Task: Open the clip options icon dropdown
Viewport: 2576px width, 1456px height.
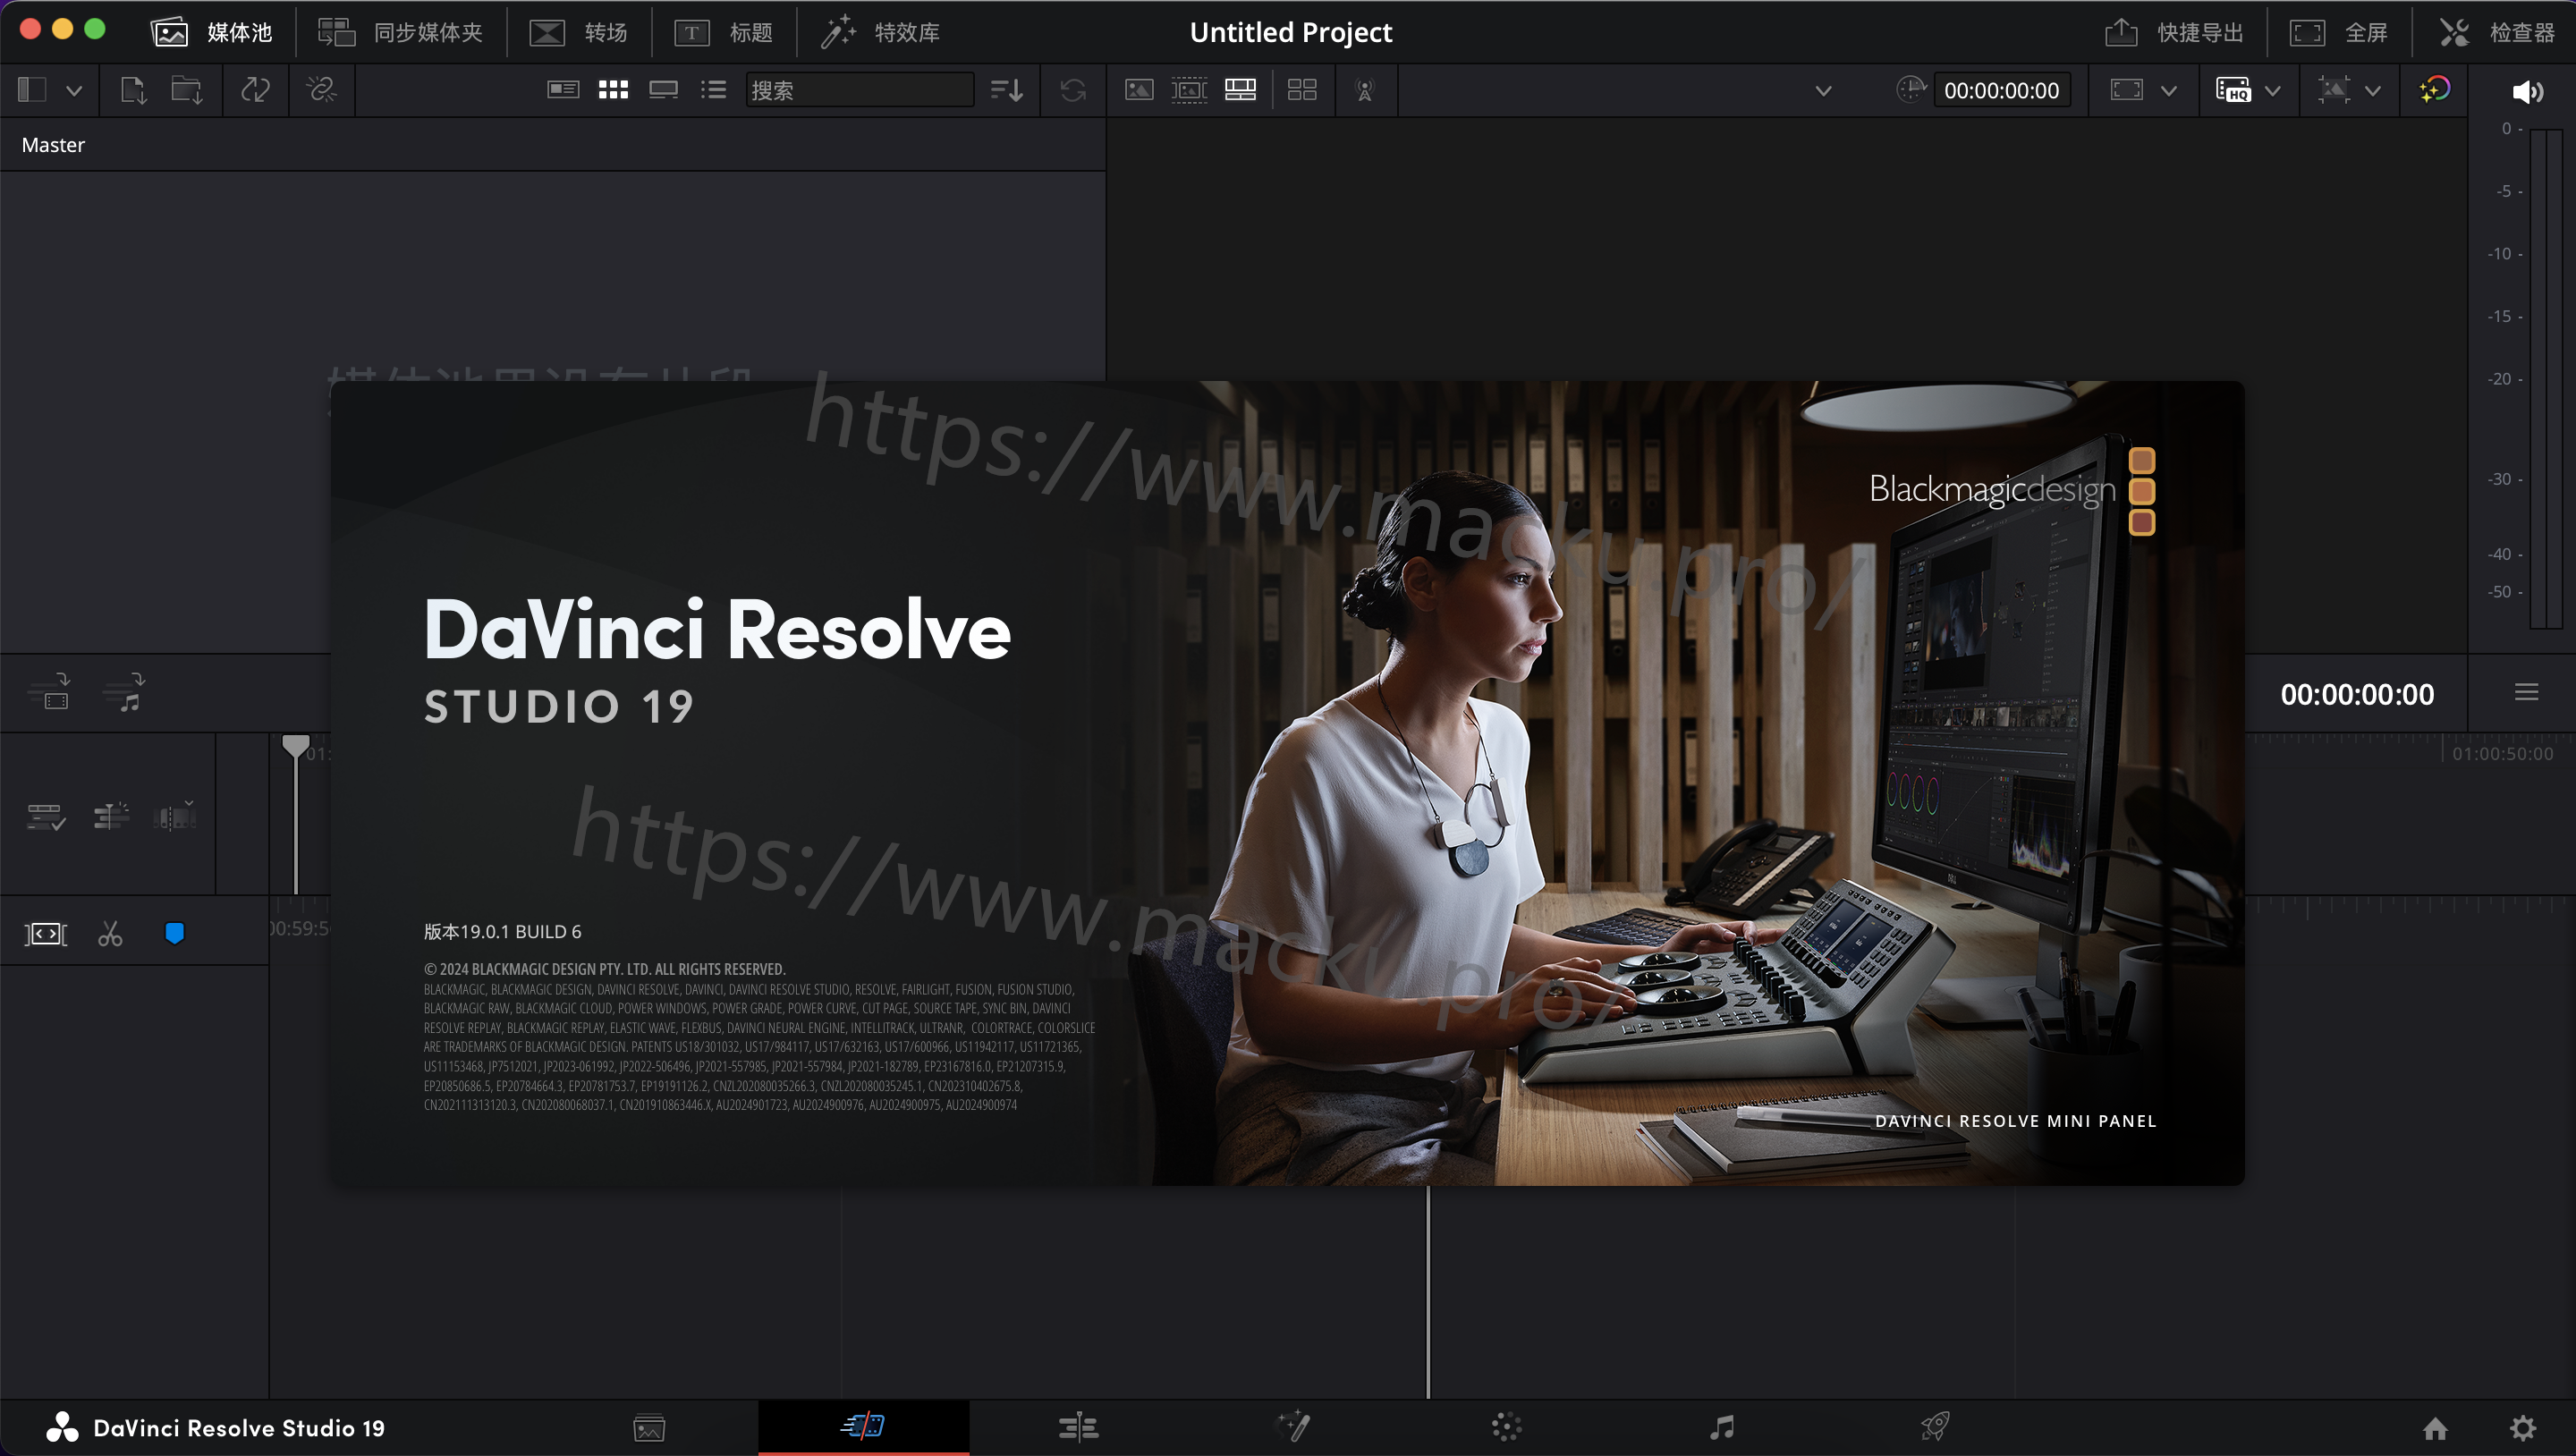Action: pos(175,817)
